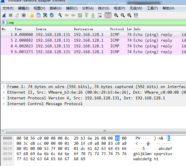Go forward in packet history
Viewport: 186px width, 166px height.
point(73,15)
